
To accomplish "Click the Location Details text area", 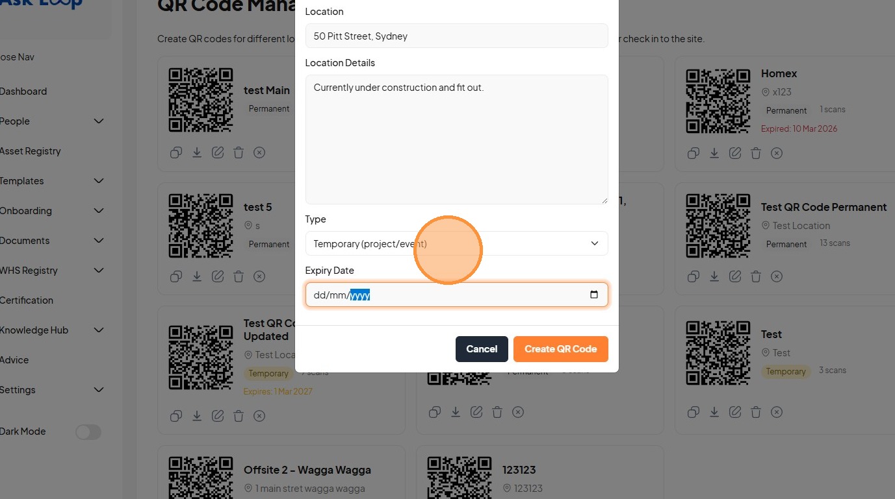I will pos(456,140).
